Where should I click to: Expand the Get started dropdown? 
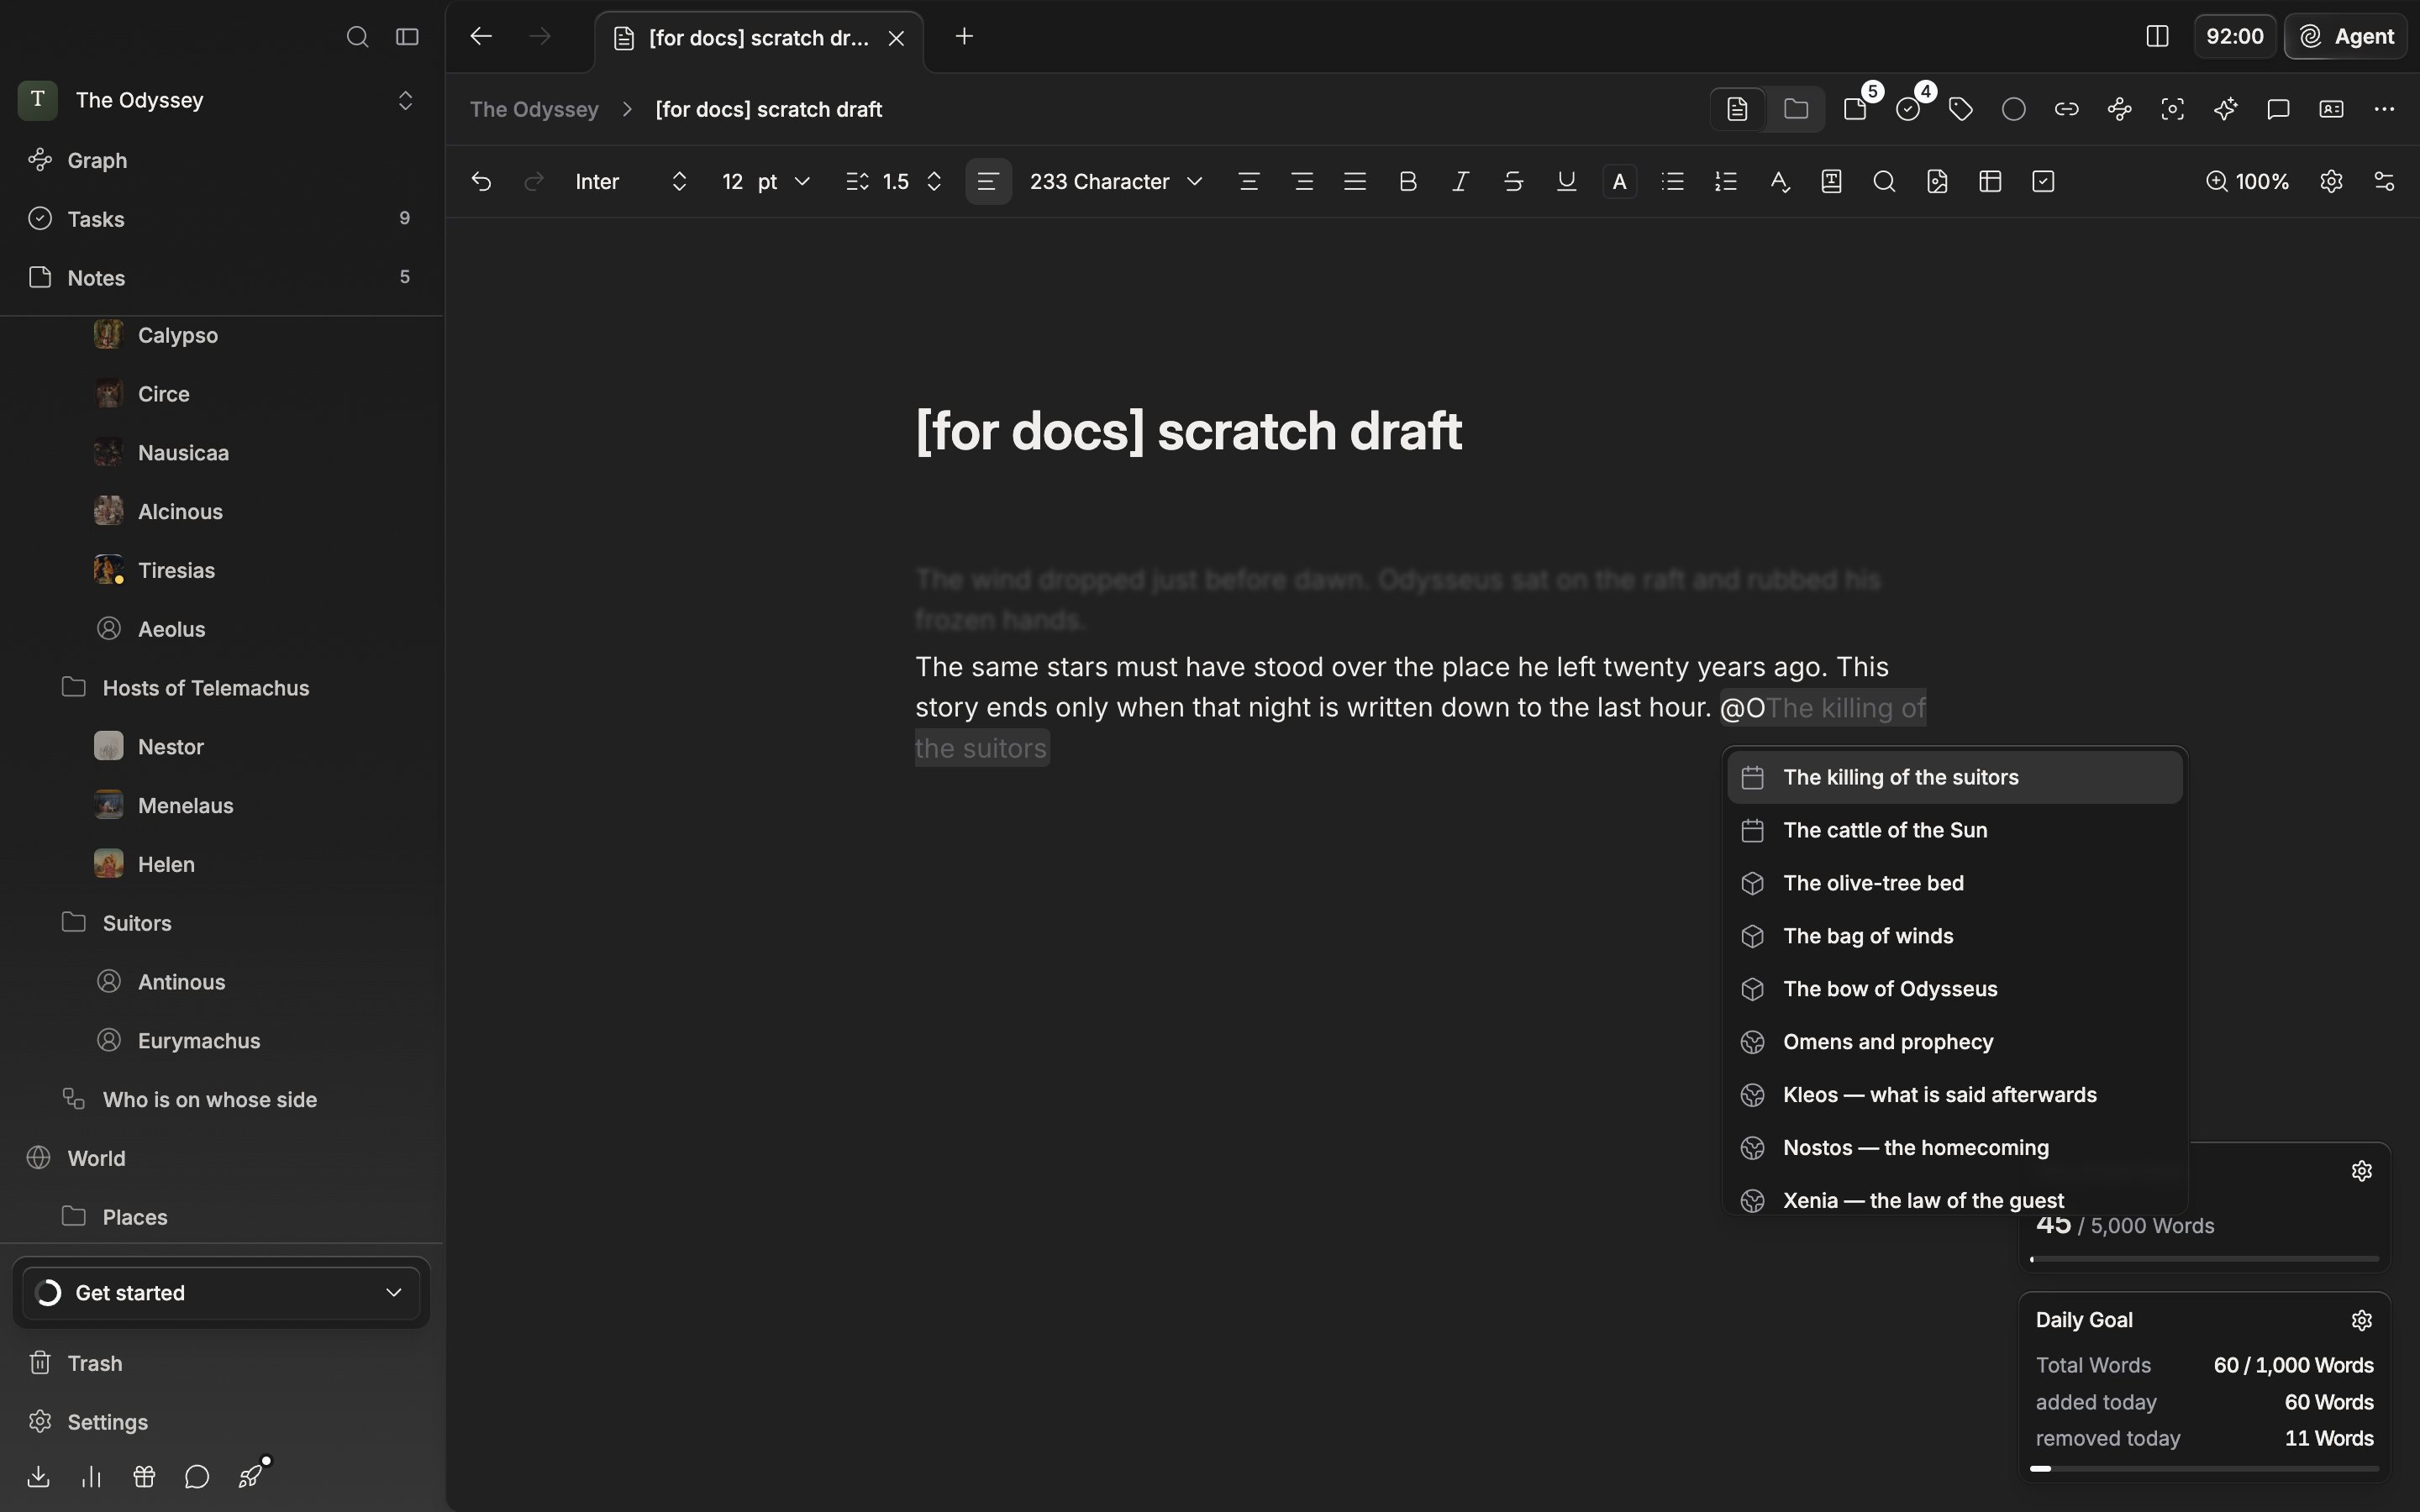click(x=221, y=1293)
